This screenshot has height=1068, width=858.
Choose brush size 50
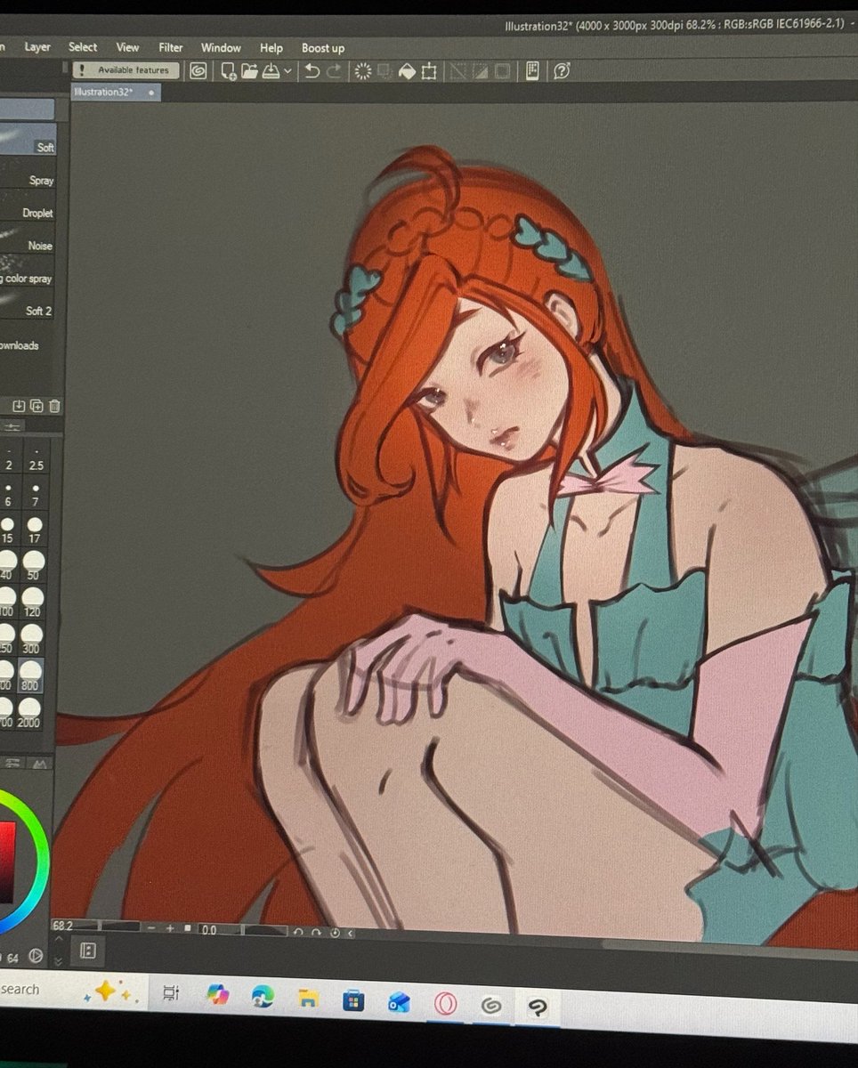pos(34,567)
